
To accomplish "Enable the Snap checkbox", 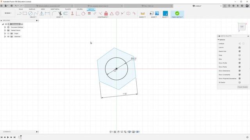I will click(239, 55).
